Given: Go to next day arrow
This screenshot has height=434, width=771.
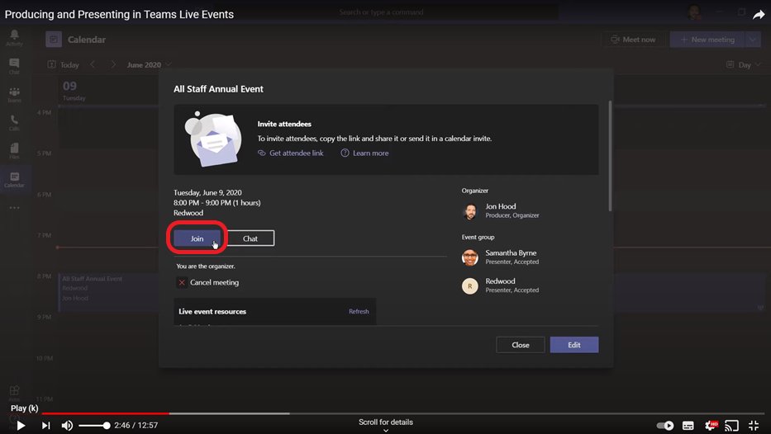Looking at the screenshot, I should [x=113, y=64].
